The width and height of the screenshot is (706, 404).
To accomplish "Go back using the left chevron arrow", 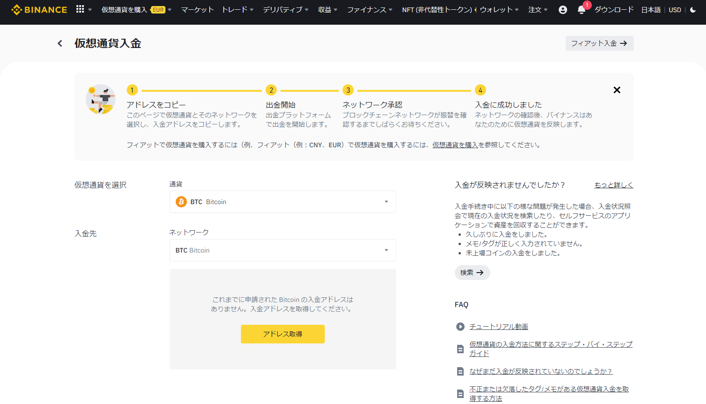I will 60,43.
